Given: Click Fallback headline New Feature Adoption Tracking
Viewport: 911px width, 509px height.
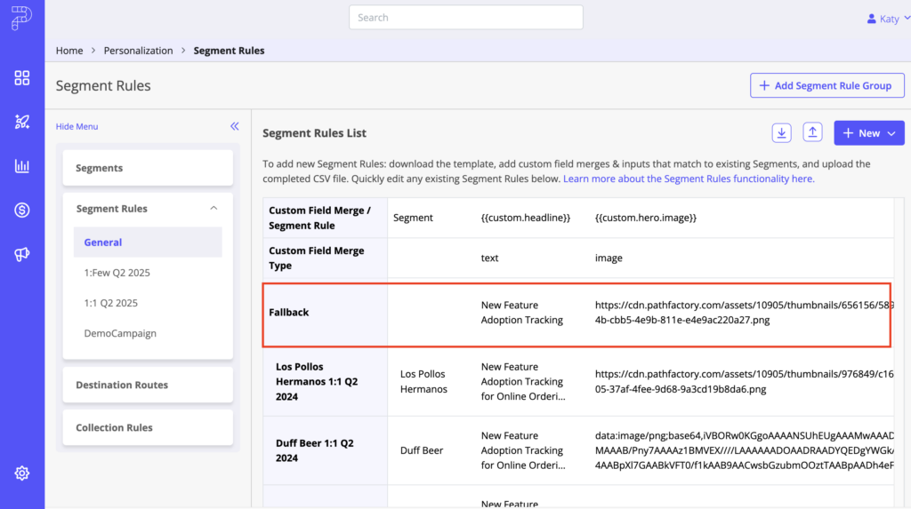Looking at the screenshot, I should (x=521, y=313).
